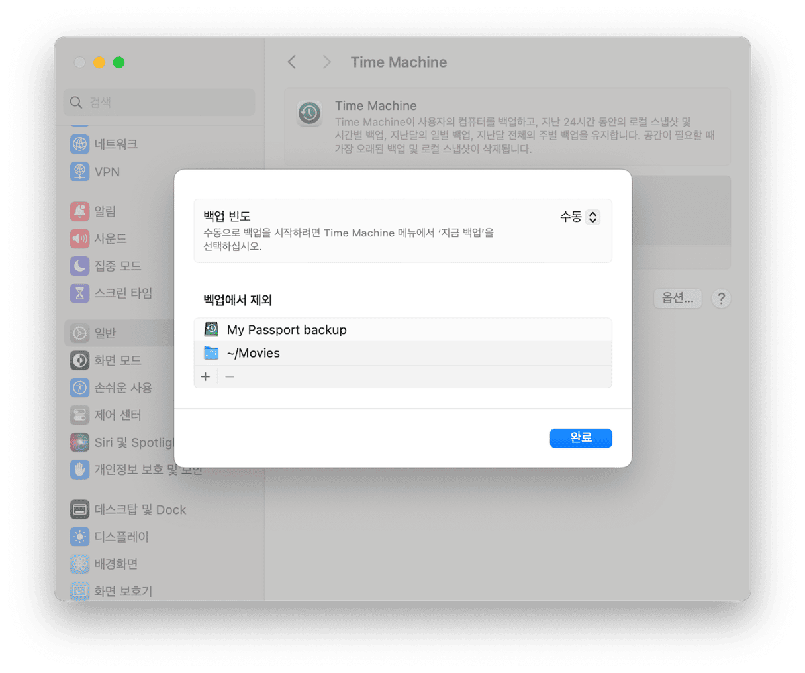Click the plus button to add exclusion
Image resolution: width=805 pixels, height=673 pixels.
(x=206, y=376)
